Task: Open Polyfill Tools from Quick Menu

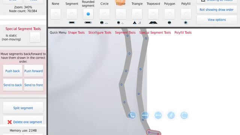Action: pyautogui.click(x=183, y=33)
